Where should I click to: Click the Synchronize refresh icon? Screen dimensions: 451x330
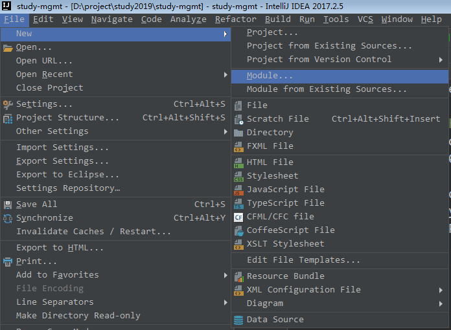[8, 219]
